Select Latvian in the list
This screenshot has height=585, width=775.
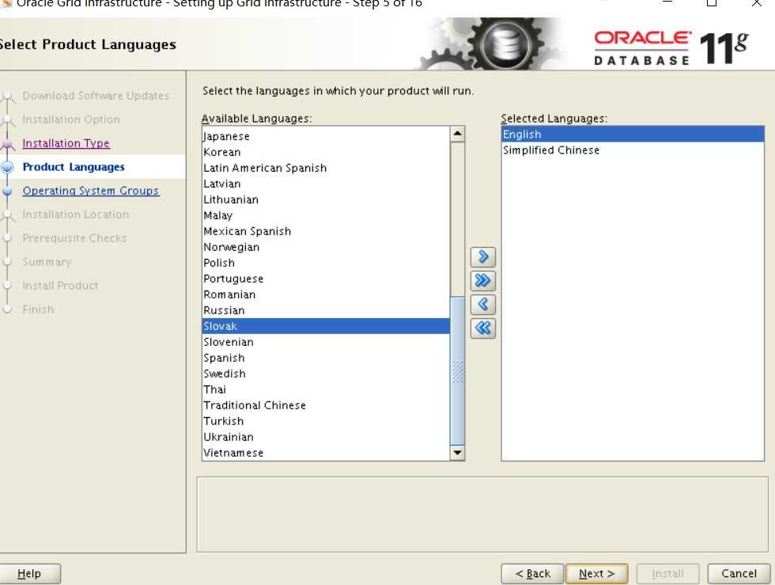pos(326,184)
